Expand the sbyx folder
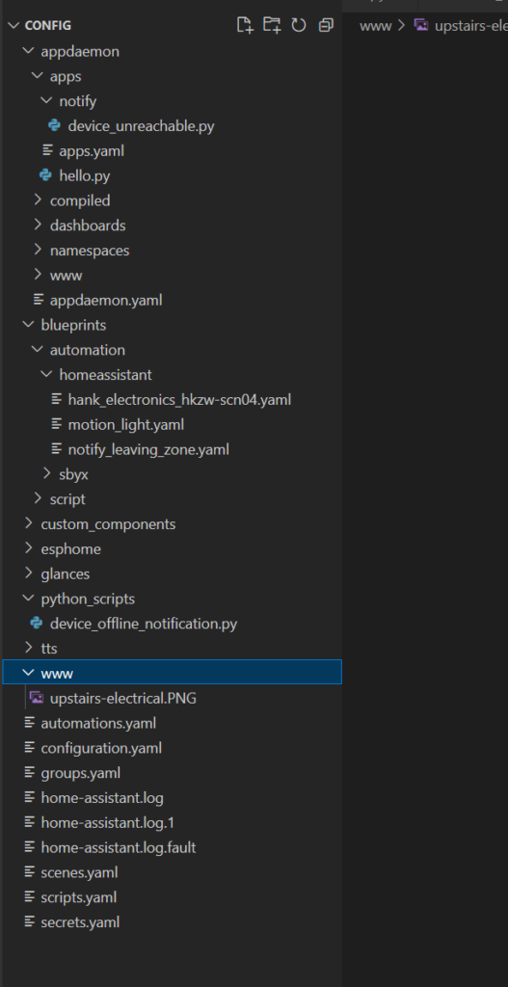This screenshot has height=987, width=508. [46, 474]
